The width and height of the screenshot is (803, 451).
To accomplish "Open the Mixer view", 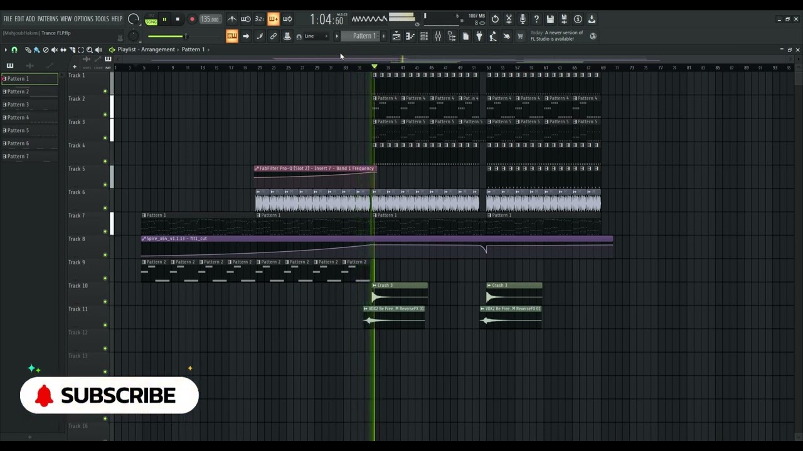I will point(438,36).
